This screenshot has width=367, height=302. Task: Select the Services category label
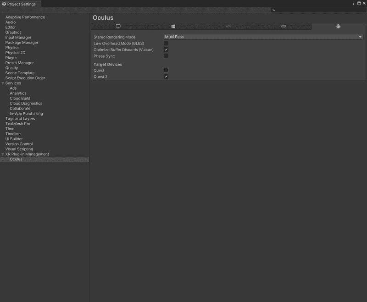(13, 83)
